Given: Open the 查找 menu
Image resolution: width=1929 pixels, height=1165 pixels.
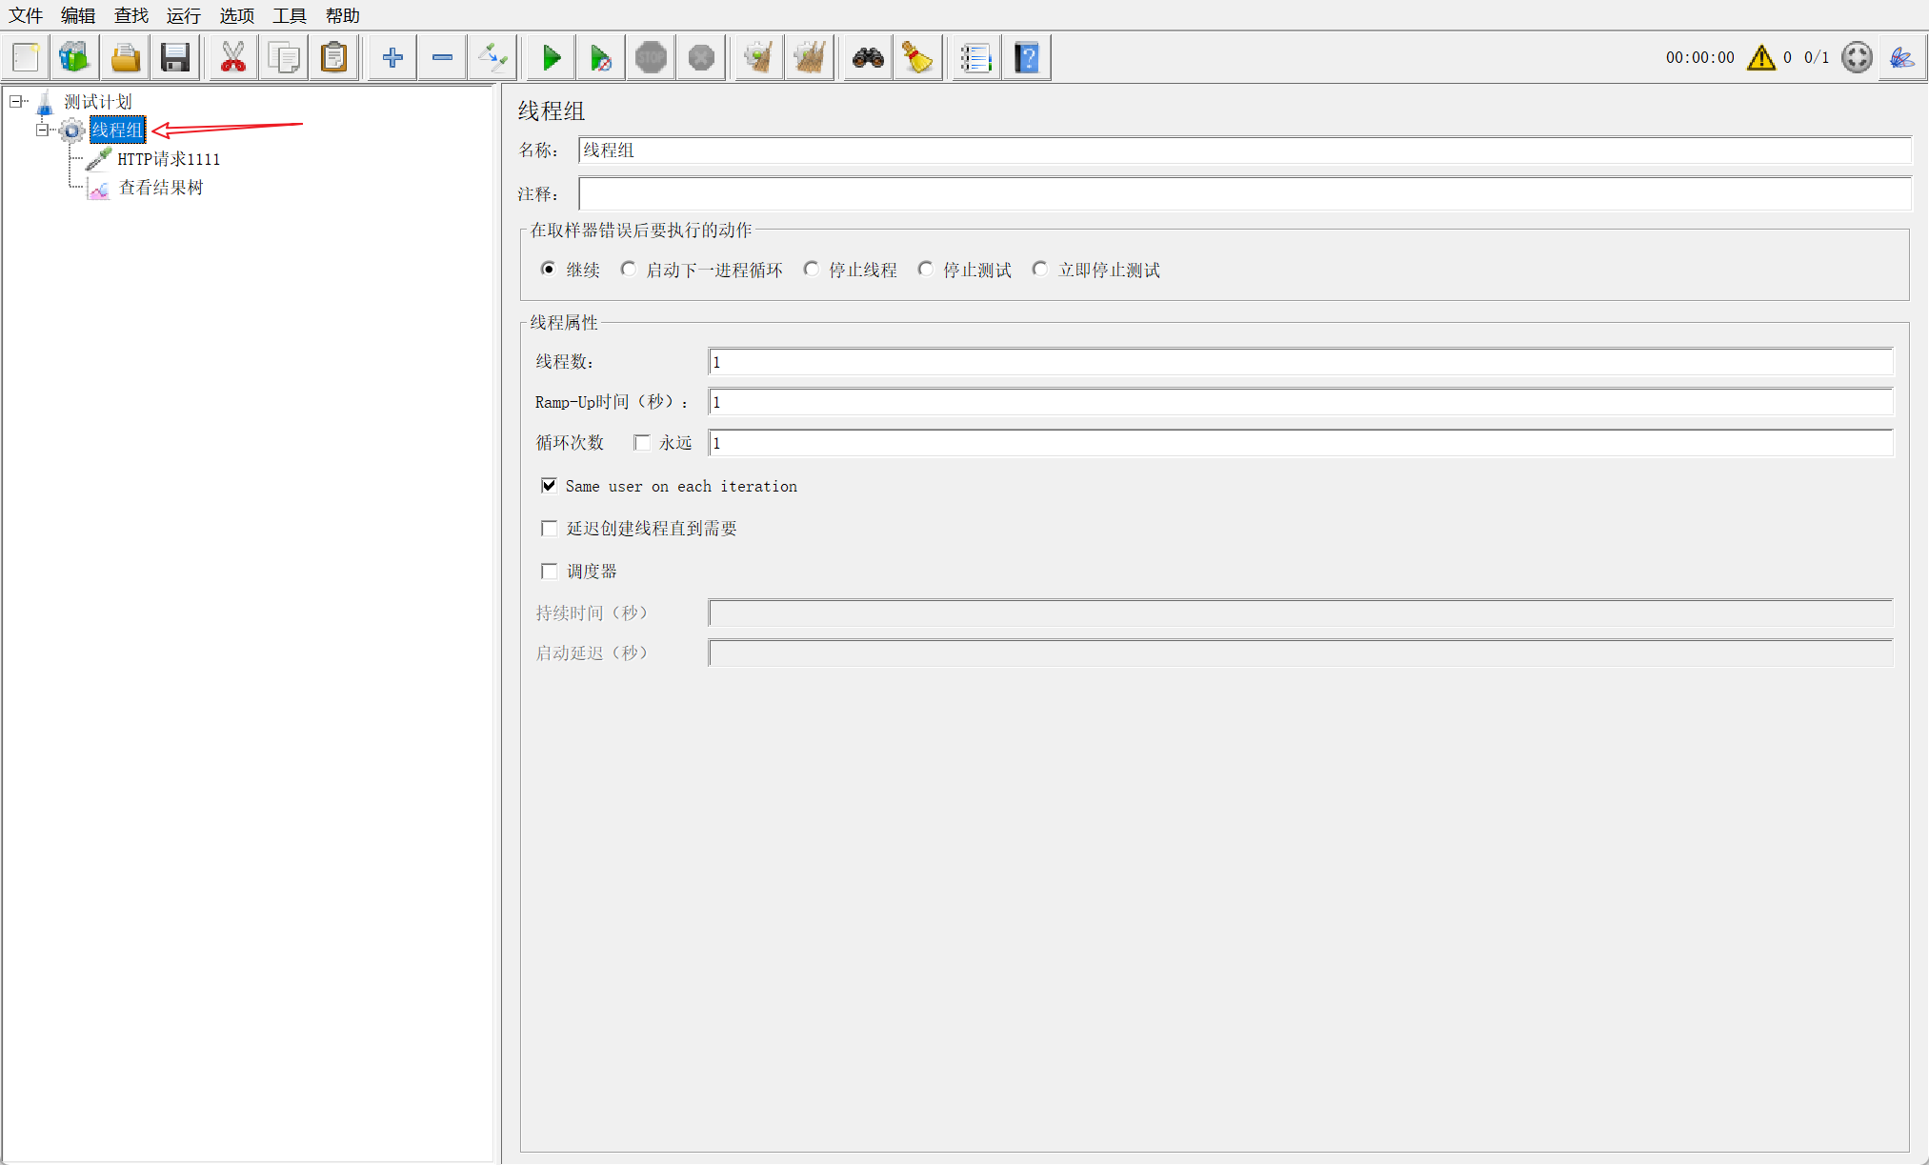Looking at the screenshot, I should click(131, 15).
